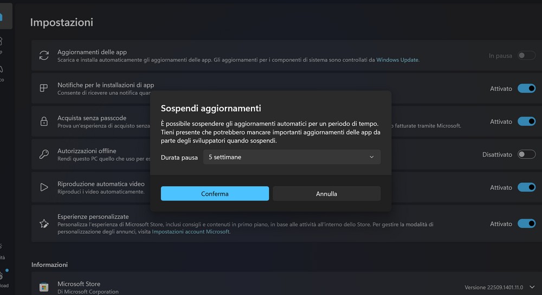Cancel the dialog with Annulla
542x295 pixels.
coord(326,194)
